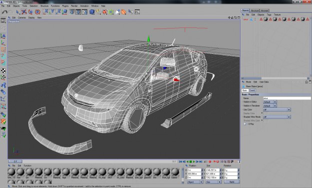The height and width of the screenshot is (188, 312).
Task: Click the Material Manager vertical scrollbar
Action: [x=183, y=175]
